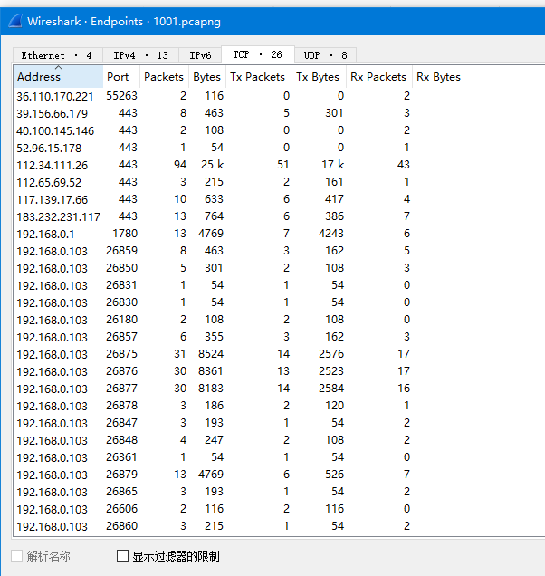The width and height of the screenshot is (545, 576).
Task: Sort by the Tx Packets column header
Action: pyautogui.click(x=259, y=76)
